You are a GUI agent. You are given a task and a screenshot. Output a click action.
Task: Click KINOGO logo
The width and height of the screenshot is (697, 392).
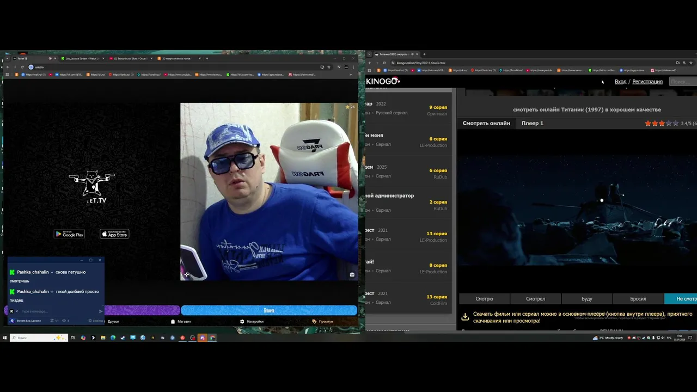tap(382, 81)
